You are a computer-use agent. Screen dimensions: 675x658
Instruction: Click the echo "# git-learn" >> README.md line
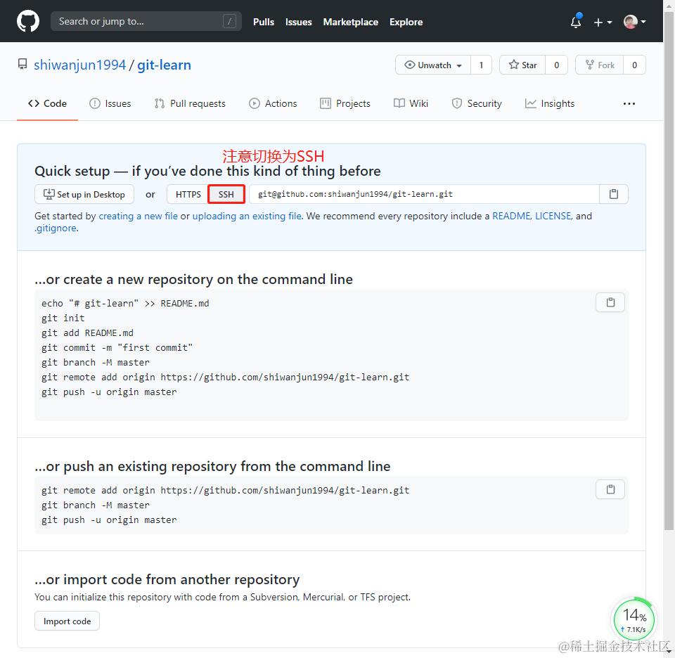(x=125, y=304)
